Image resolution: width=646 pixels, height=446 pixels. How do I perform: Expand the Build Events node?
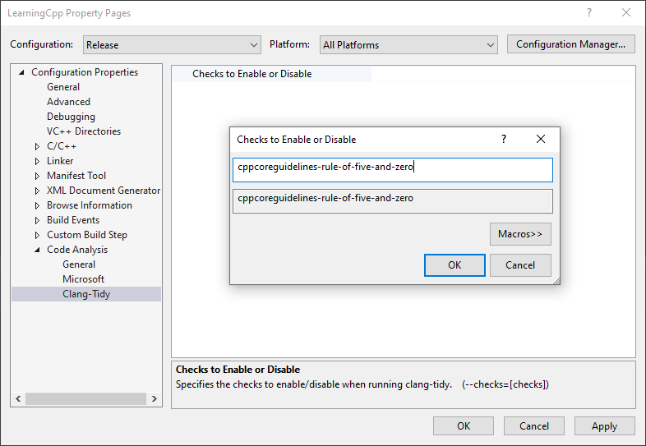[37, 220]
